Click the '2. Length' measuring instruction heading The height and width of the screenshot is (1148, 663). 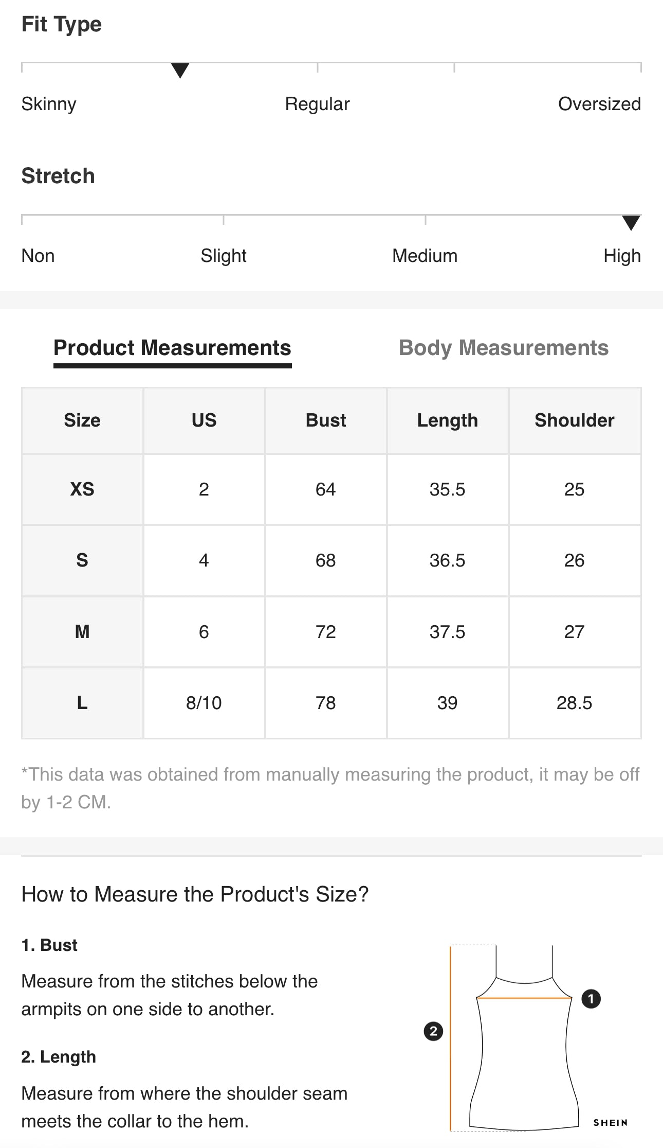click(59, 1056)
